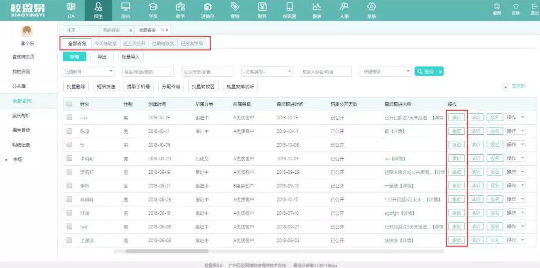The height and width of the screenshot is (268, 540).
Task: Open the OA module icon
Action: pyautogui.click(x=71, y=7)
